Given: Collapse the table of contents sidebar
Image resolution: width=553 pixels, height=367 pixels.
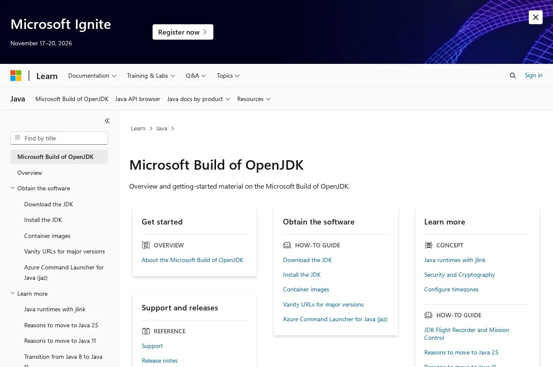Looking at the screenshot, I should (107, 121).
